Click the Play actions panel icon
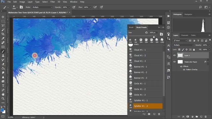The width and height of the screenshot is (212, 119). [169, 16]
